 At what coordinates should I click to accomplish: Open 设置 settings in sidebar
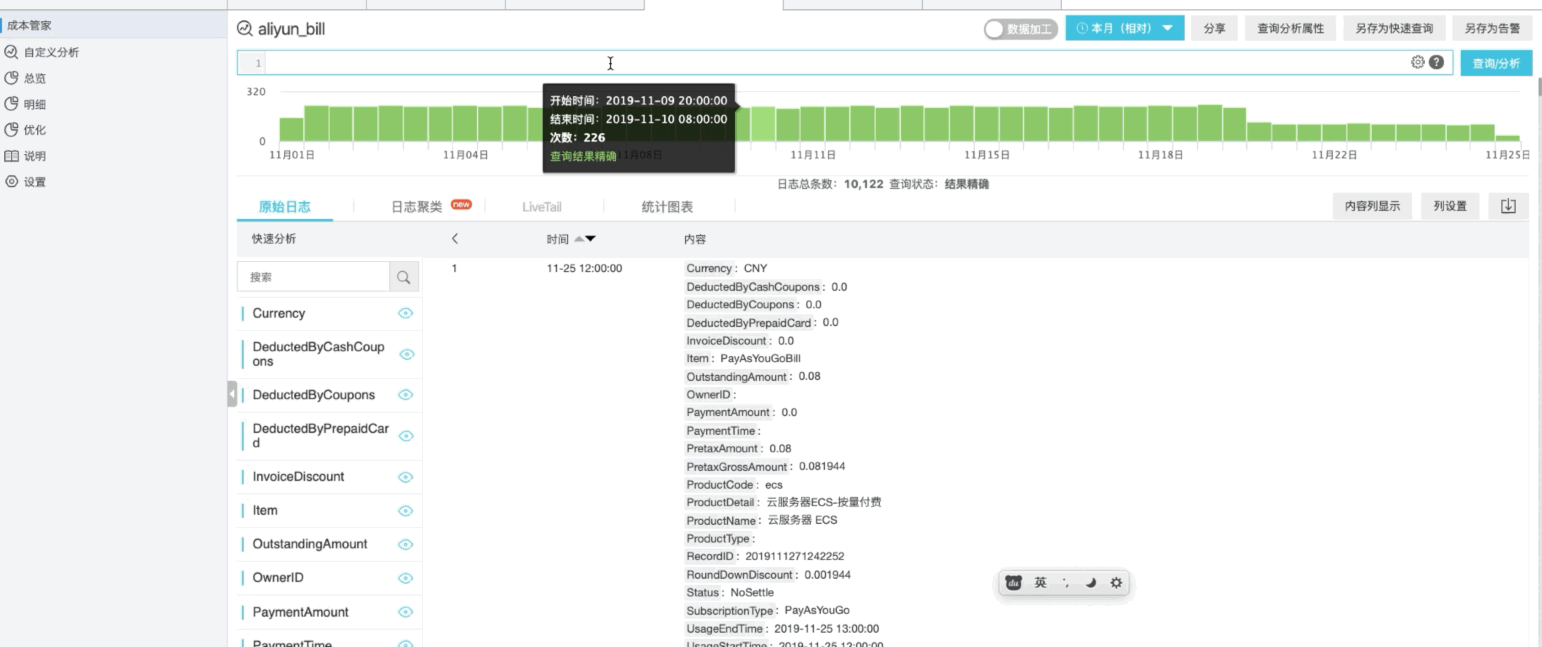tap(34, 182)
